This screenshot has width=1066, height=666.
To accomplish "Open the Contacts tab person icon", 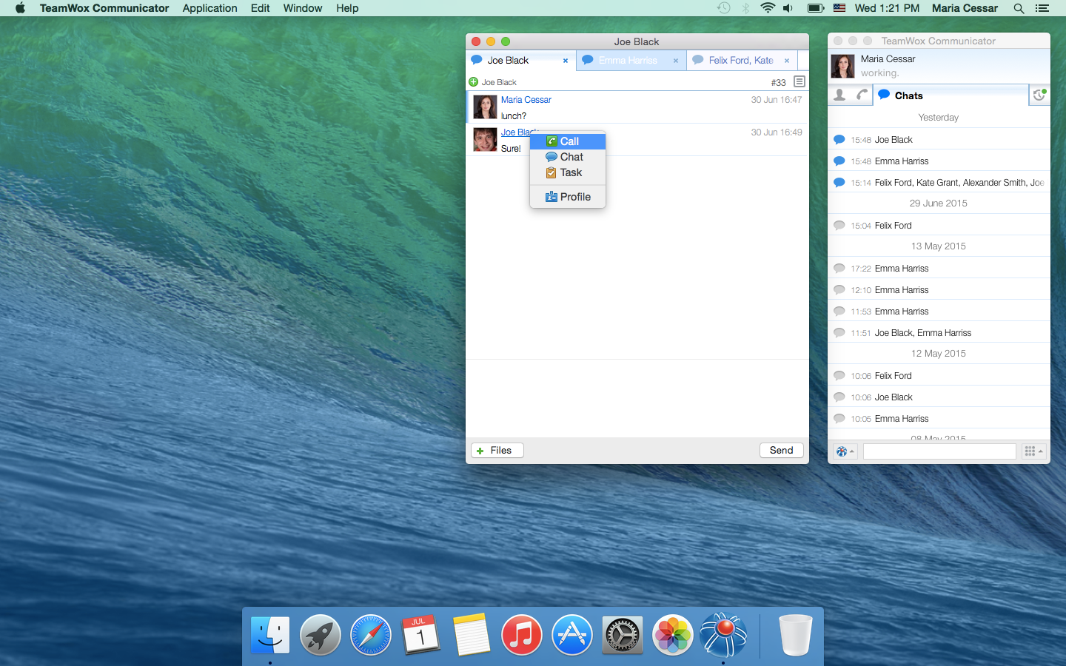I will tap(839, 95).
